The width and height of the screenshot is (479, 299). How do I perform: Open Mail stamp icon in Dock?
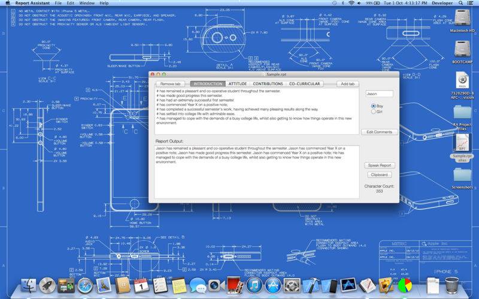104,286
